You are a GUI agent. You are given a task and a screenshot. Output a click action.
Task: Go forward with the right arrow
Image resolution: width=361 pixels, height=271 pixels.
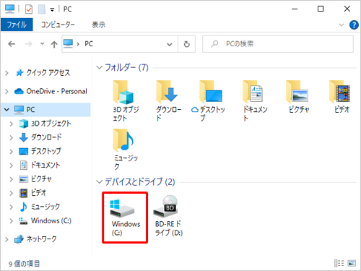coord(29,44)
